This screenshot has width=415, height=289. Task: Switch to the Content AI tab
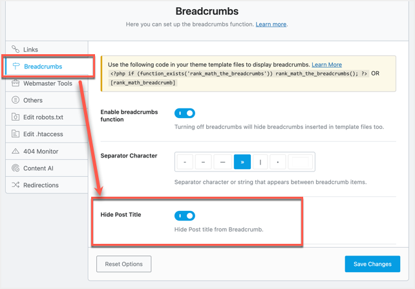[x=38, y=168]
